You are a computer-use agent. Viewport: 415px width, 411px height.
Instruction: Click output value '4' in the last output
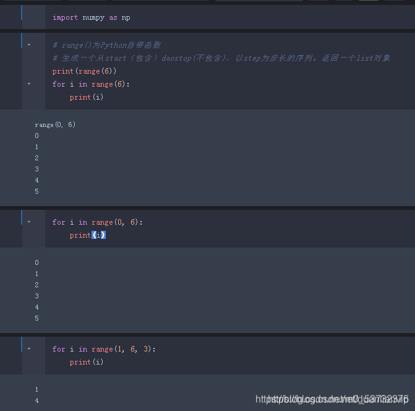(36, 400)
